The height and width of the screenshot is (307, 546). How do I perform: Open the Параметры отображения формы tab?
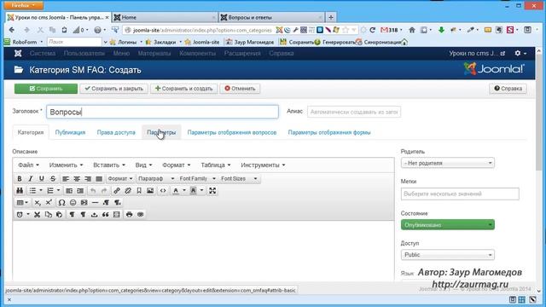tap(329, 133)
